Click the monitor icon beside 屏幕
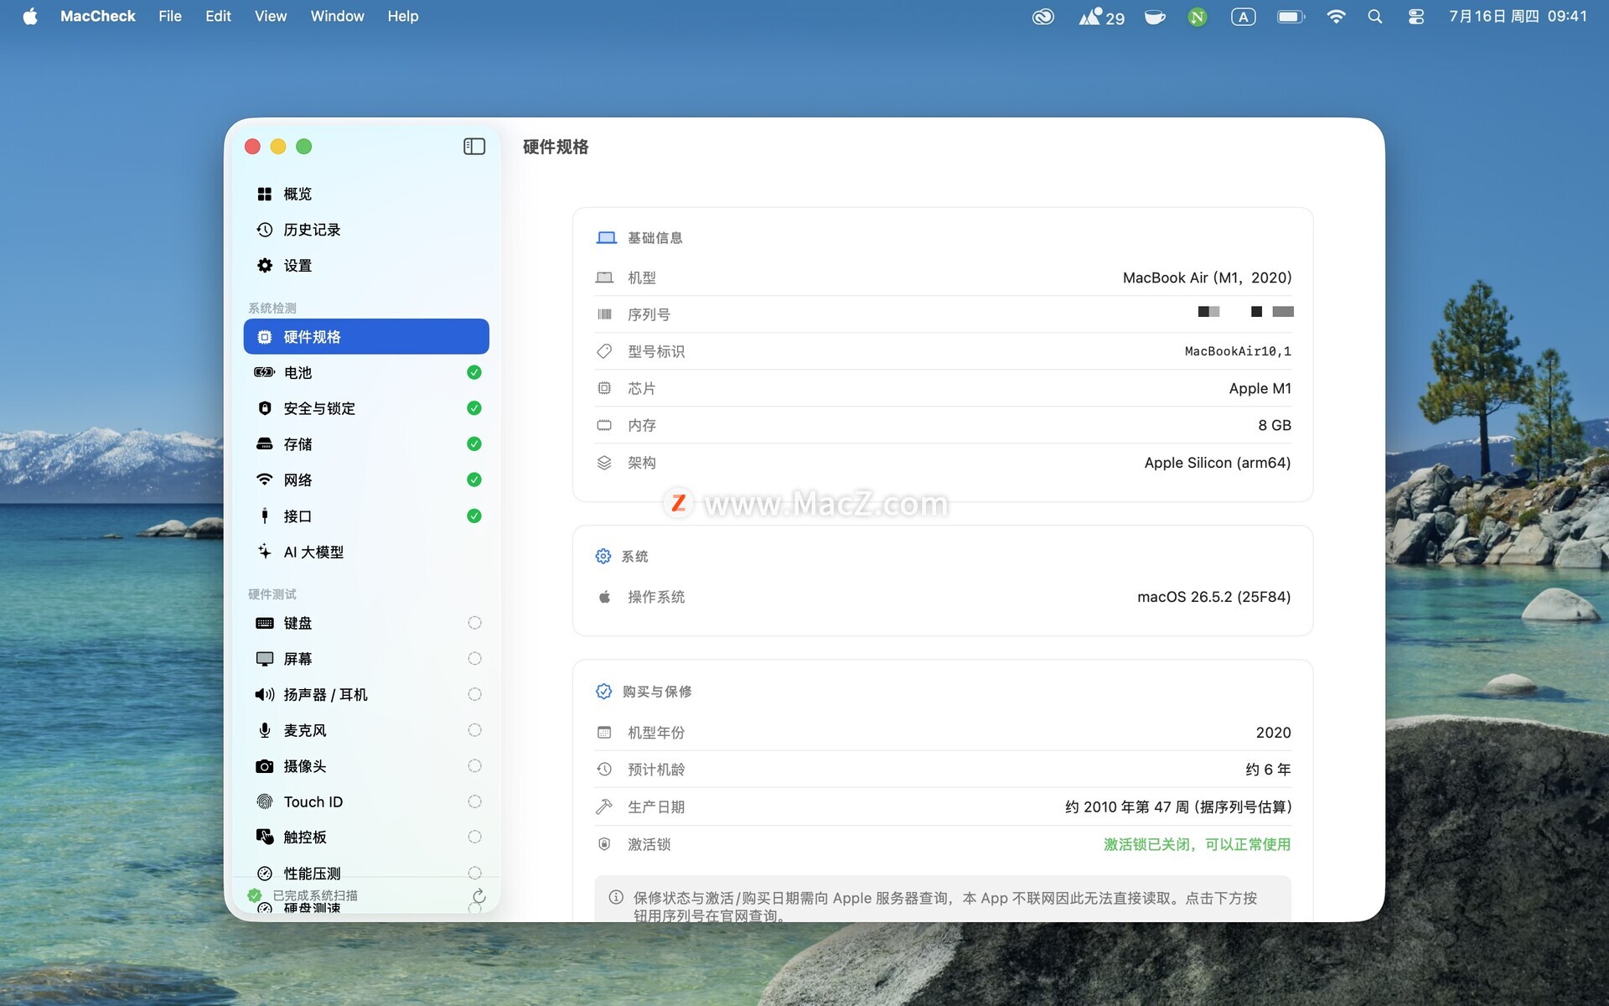This screenshot has width=1609, height=1006. point(265,659)
